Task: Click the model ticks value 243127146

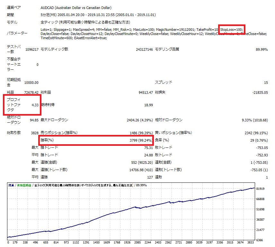Action: pyautogui.click(x=144, y=49)
